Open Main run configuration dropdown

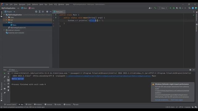163,8
